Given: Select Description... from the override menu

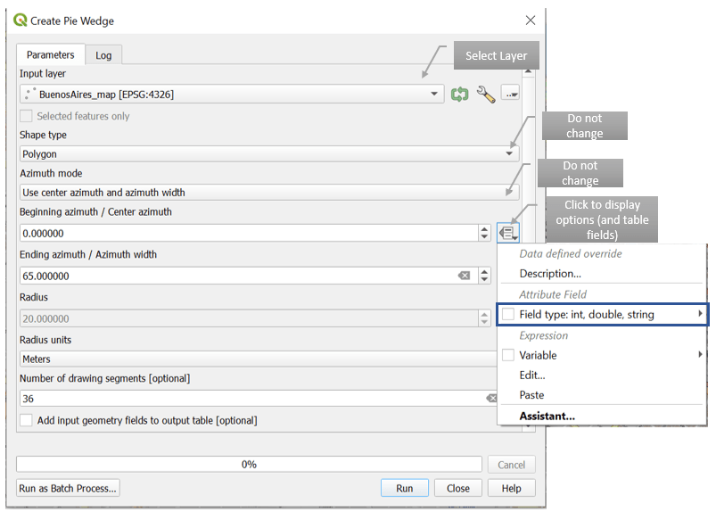Looking at the screenshot, I should 550,274.
